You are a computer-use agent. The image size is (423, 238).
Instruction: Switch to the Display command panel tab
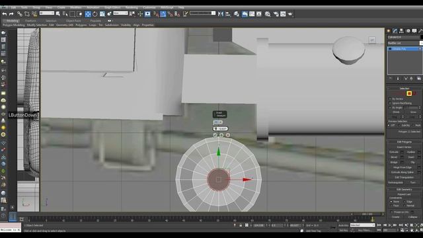point(414,31)
